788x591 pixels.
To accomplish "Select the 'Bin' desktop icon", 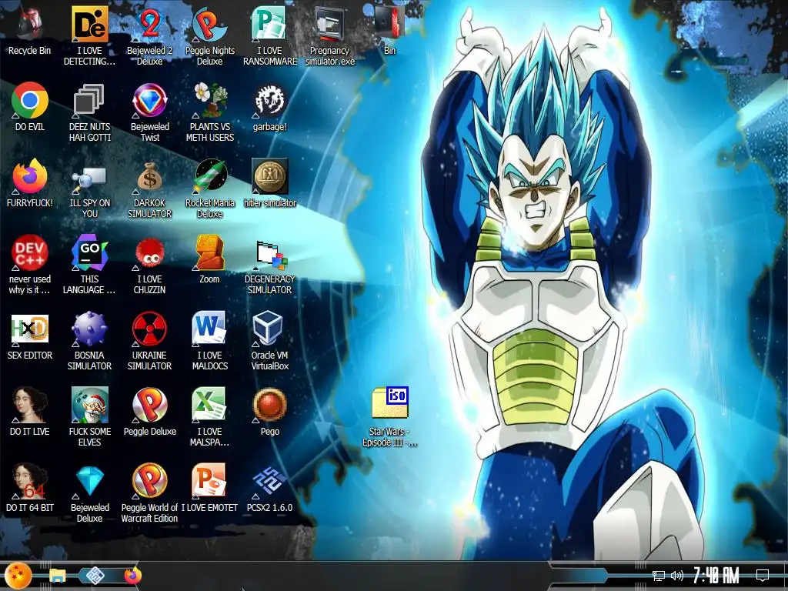I will coord(389,24).
